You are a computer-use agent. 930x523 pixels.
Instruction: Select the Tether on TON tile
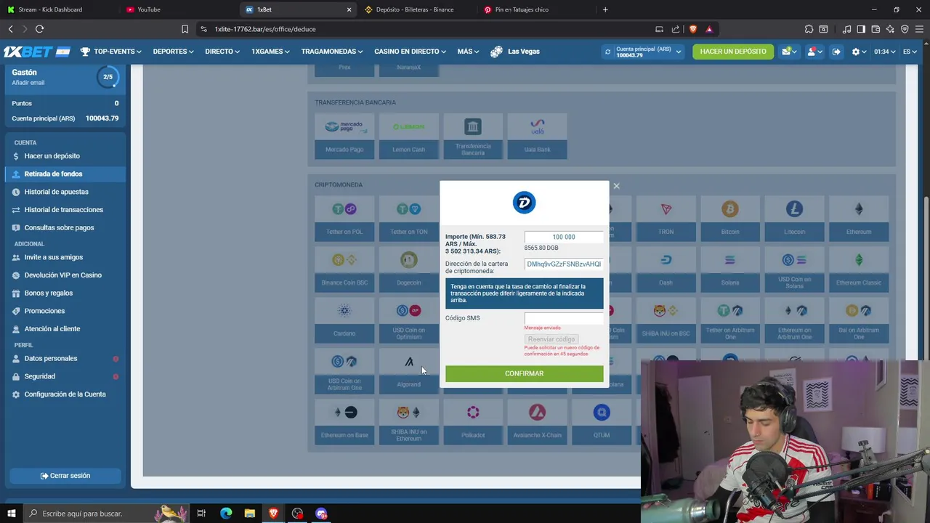(408, 219)
